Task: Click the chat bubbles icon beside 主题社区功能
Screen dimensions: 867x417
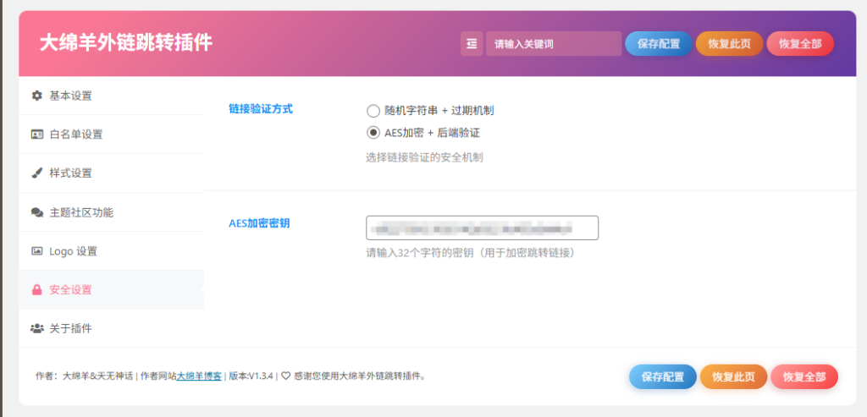Action: (x=36, y=212)
